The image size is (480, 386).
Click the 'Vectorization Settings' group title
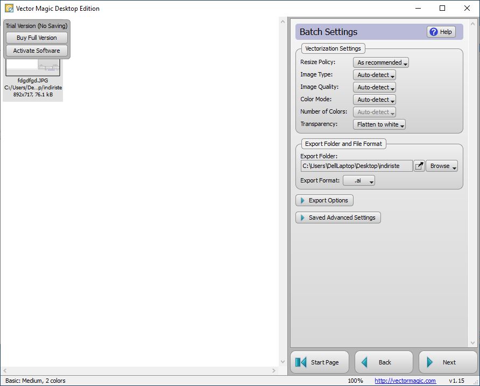coord(333,48)
